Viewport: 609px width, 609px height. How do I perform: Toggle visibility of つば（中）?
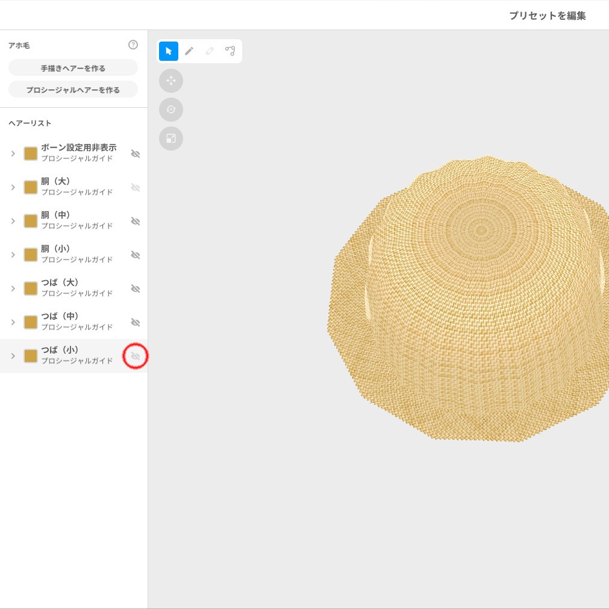tap(135, 323)
